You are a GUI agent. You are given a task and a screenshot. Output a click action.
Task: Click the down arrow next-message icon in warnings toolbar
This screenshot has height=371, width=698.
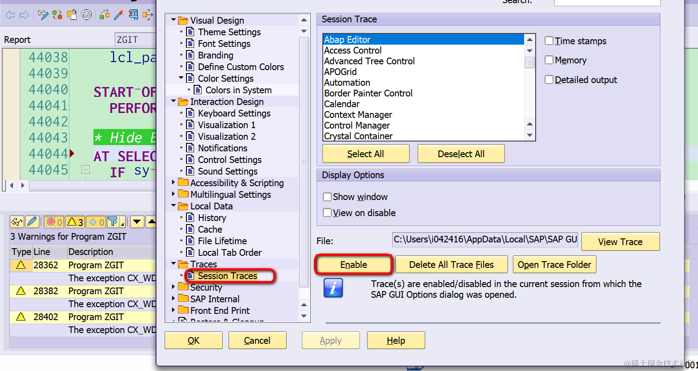tap(137, 221)
